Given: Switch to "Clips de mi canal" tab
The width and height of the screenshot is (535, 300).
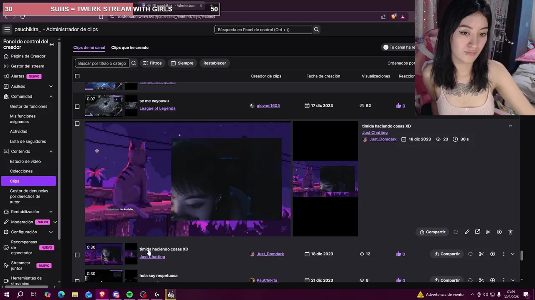Looking at the screenshot, I should (89, 47).
